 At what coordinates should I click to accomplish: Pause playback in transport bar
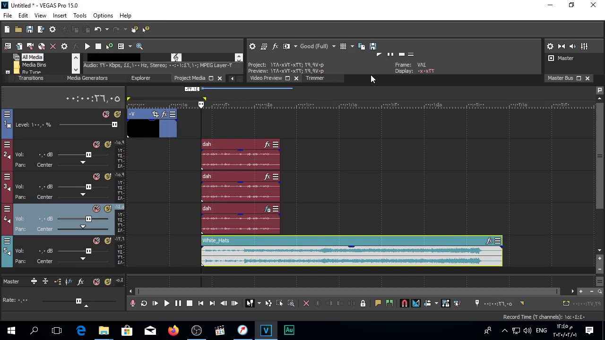tap(178, 303)
